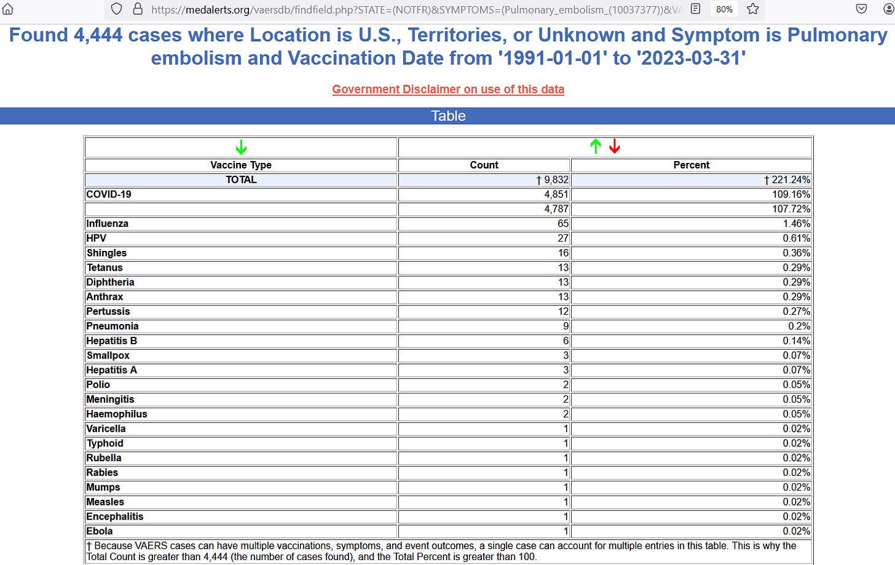Click the Hepatitis A row label
895x565 pixels.
click(112, 370)
